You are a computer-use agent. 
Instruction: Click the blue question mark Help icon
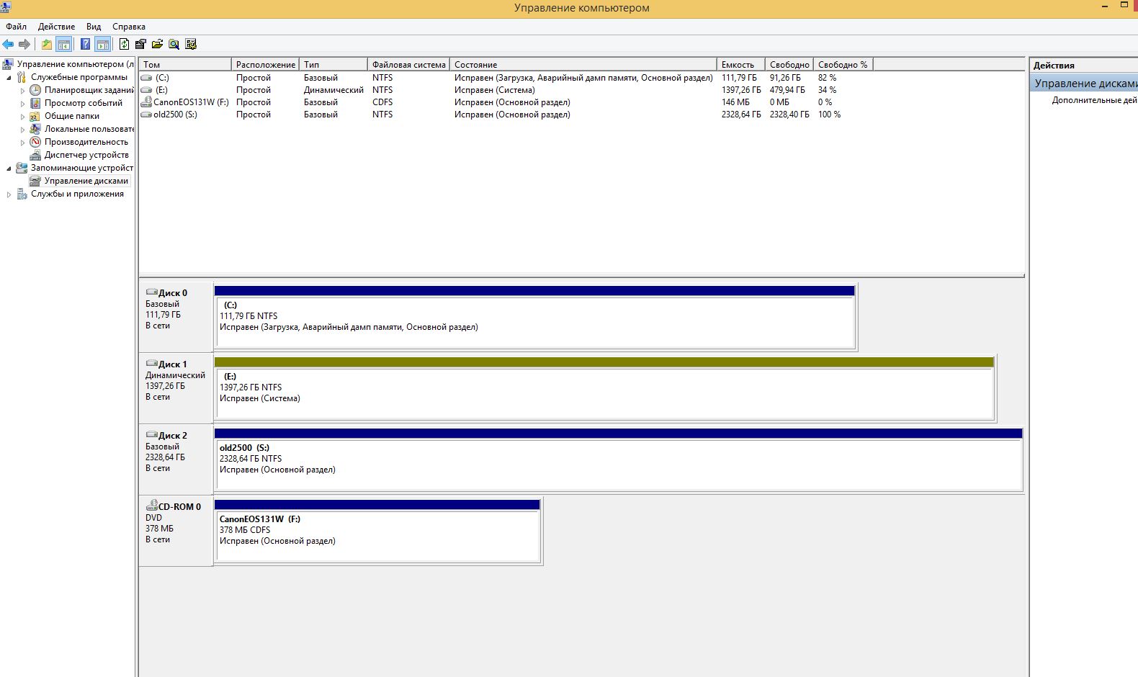[85, 45]
